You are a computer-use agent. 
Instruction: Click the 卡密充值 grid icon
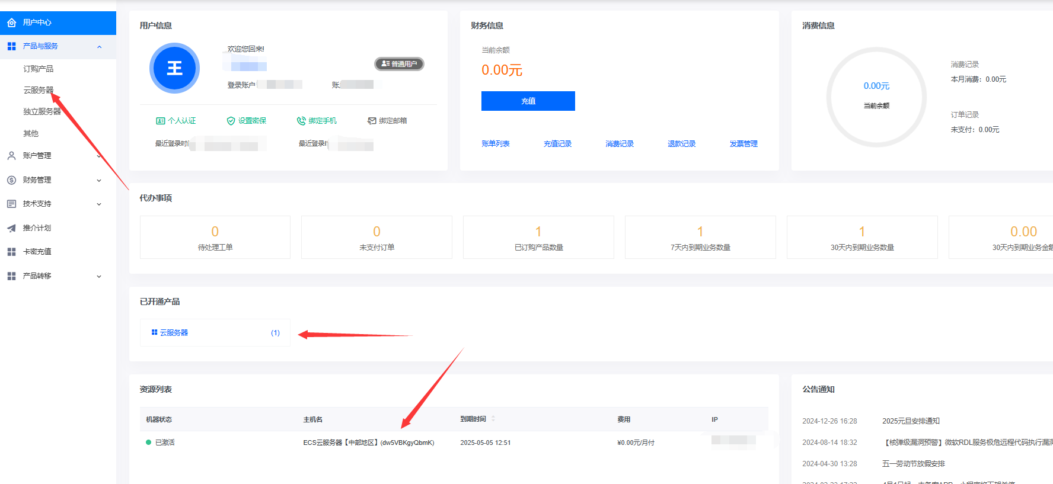pos(11,252)
